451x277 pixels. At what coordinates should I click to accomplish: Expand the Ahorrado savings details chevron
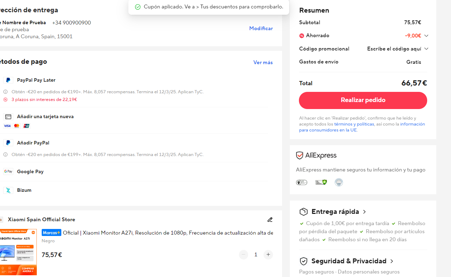[x=426, y=36]
